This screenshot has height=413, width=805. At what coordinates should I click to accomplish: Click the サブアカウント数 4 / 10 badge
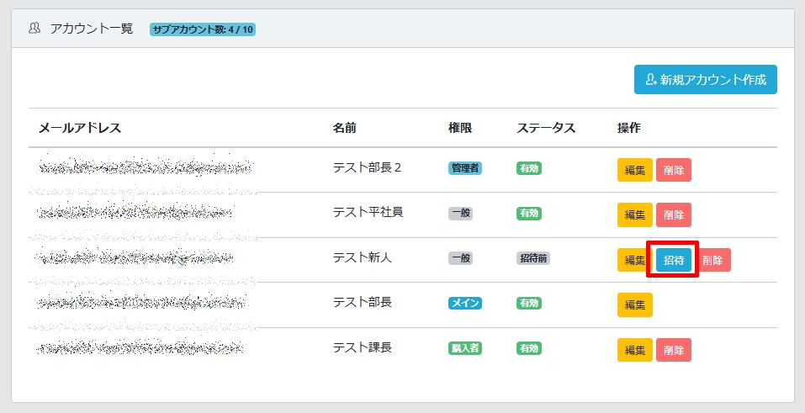click(x=203, y=29)
